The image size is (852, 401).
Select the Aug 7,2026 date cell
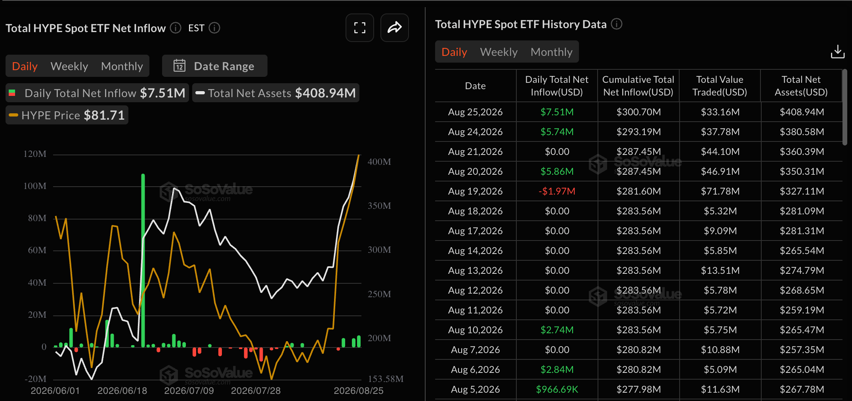tap(476, 349)
